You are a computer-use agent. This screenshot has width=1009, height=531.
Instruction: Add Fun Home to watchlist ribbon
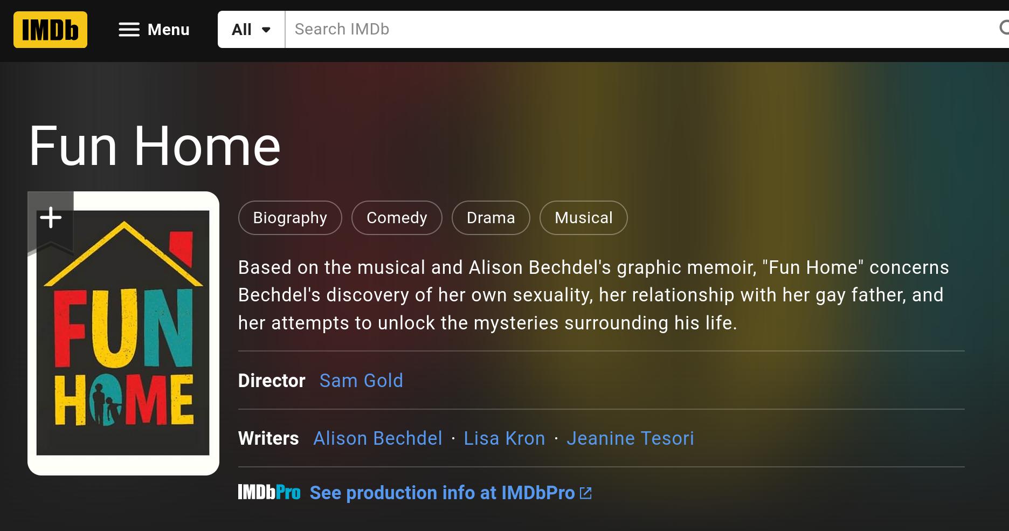click(51, 221)
